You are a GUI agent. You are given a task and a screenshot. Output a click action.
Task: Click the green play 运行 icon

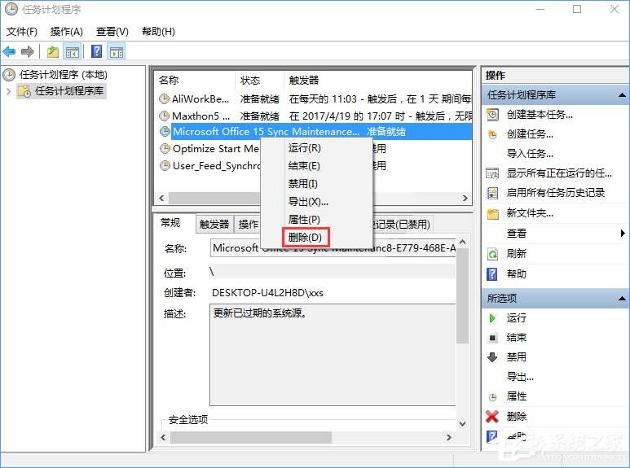[x=492, y=318]
